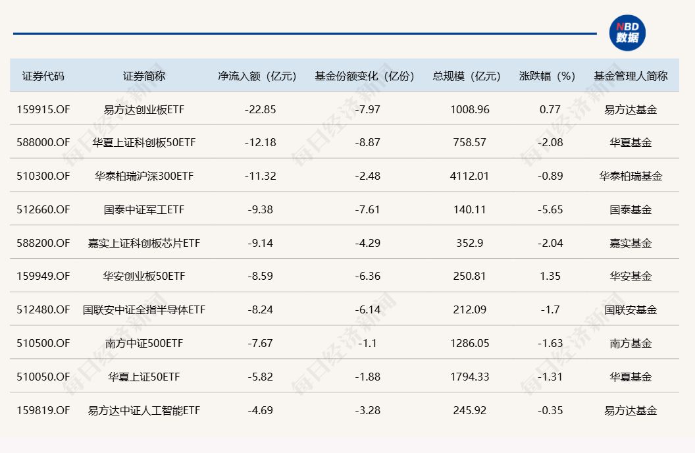Click the 证券简称 column header
Viewport: 695px width, 453px height.
(144, 76)
